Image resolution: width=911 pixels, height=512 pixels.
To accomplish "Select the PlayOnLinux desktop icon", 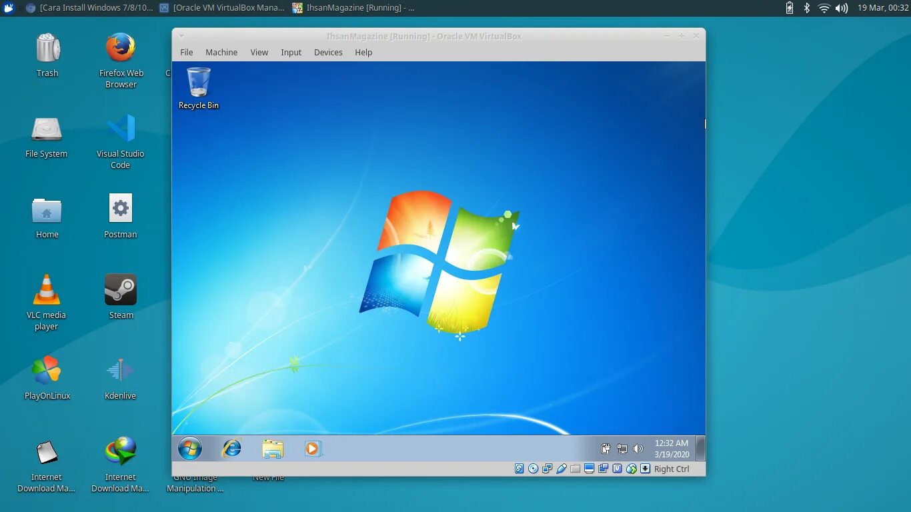I will pos(47,378).
